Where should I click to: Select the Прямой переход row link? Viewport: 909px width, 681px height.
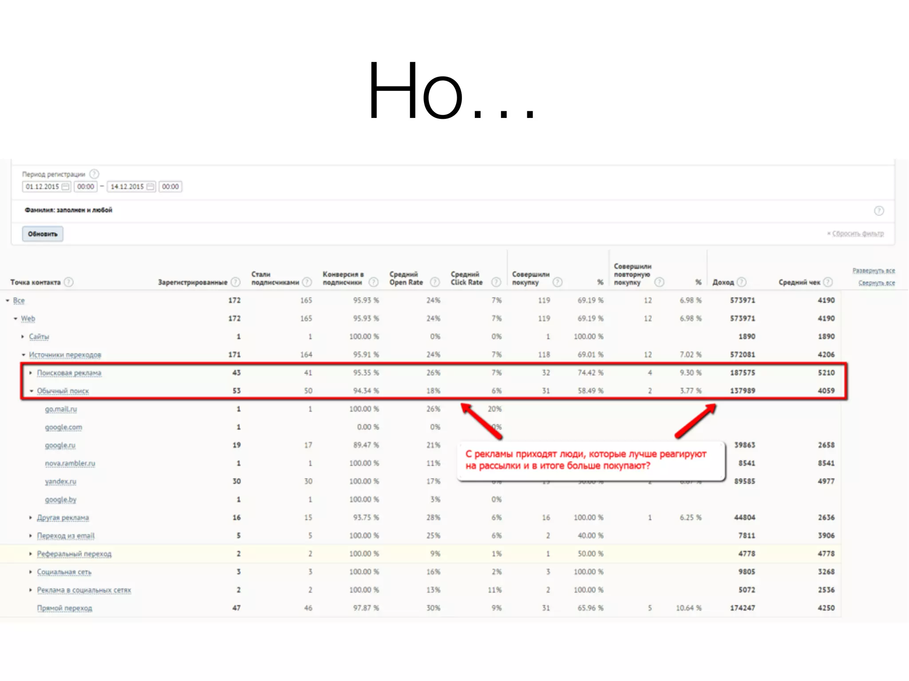coord(64,608)
